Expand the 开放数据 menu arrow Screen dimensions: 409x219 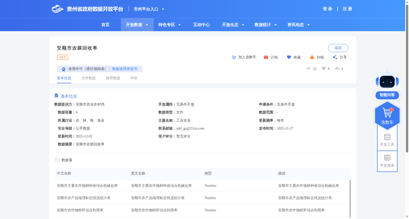(147, 25)
